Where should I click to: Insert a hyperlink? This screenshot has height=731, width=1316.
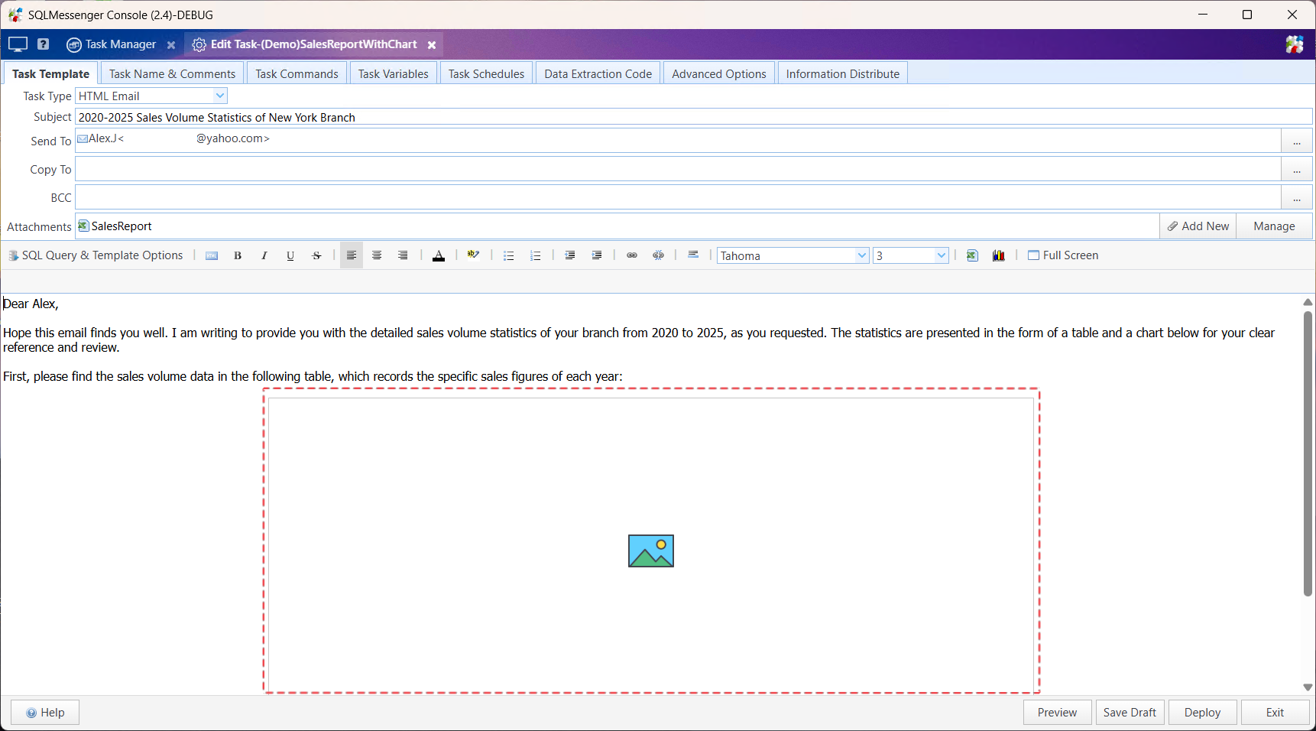(632, 255)
